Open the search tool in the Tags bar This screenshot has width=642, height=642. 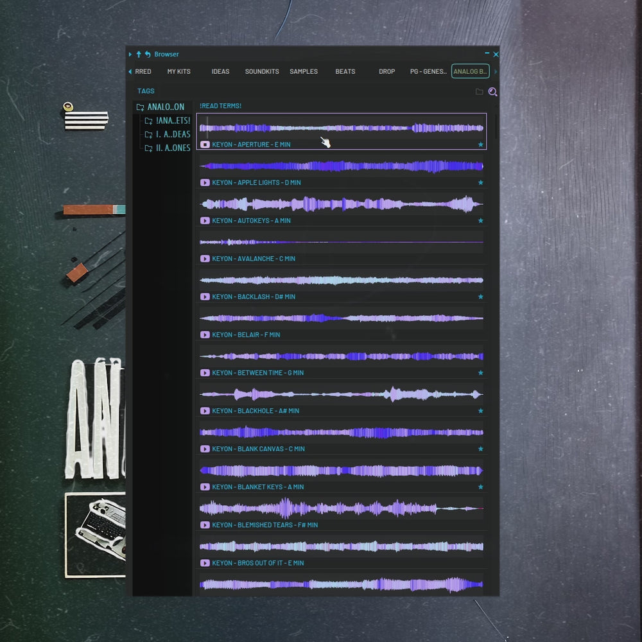tap(492, 91)
